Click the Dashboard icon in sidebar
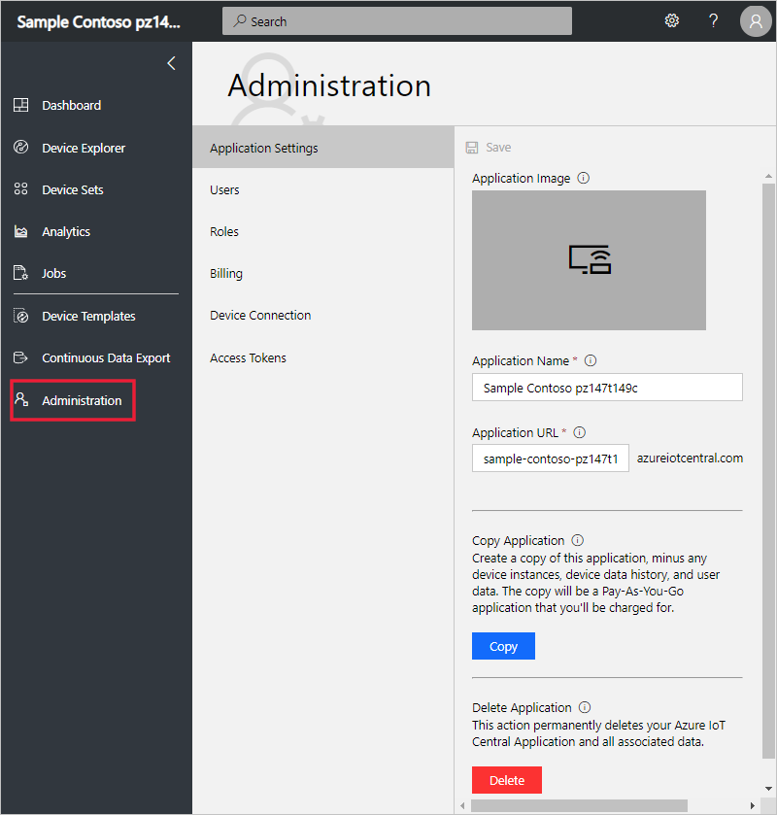This screenshot has width=777, height=815. point(20,105)
